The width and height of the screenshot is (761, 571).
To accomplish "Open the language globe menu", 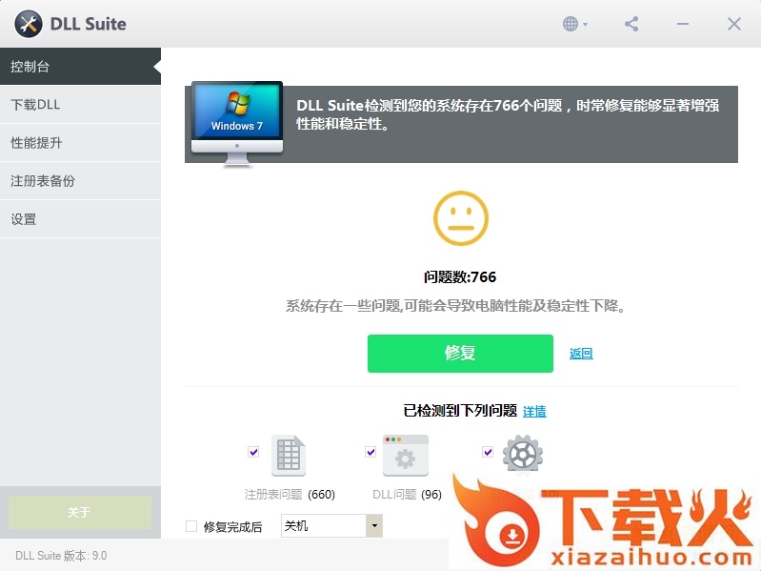I will [575, 24].
